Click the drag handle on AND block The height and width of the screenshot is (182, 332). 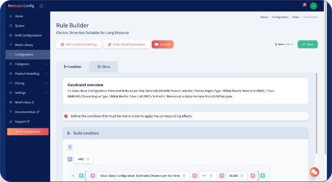[88, 159]
